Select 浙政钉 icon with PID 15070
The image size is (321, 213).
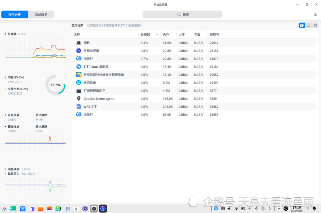tap(79, 59)
